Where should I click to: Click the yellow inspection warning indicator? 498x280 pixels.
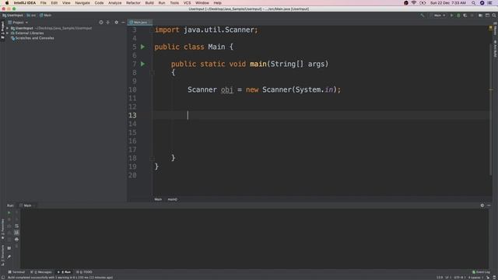[490, 28]
